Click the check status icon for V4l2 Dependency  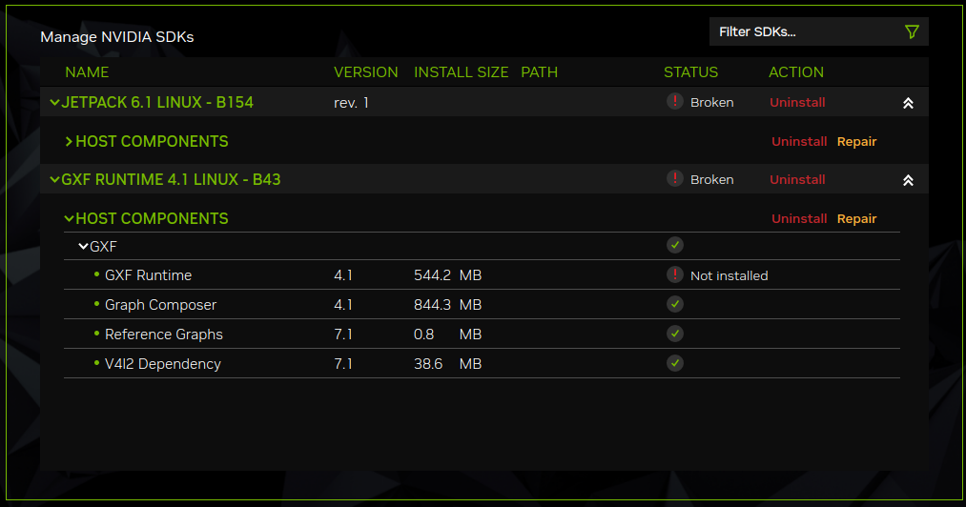click(674, 363)
